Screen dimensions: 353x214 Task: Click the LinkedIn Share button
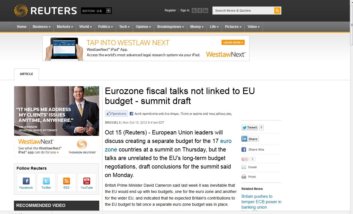[250, 139]
